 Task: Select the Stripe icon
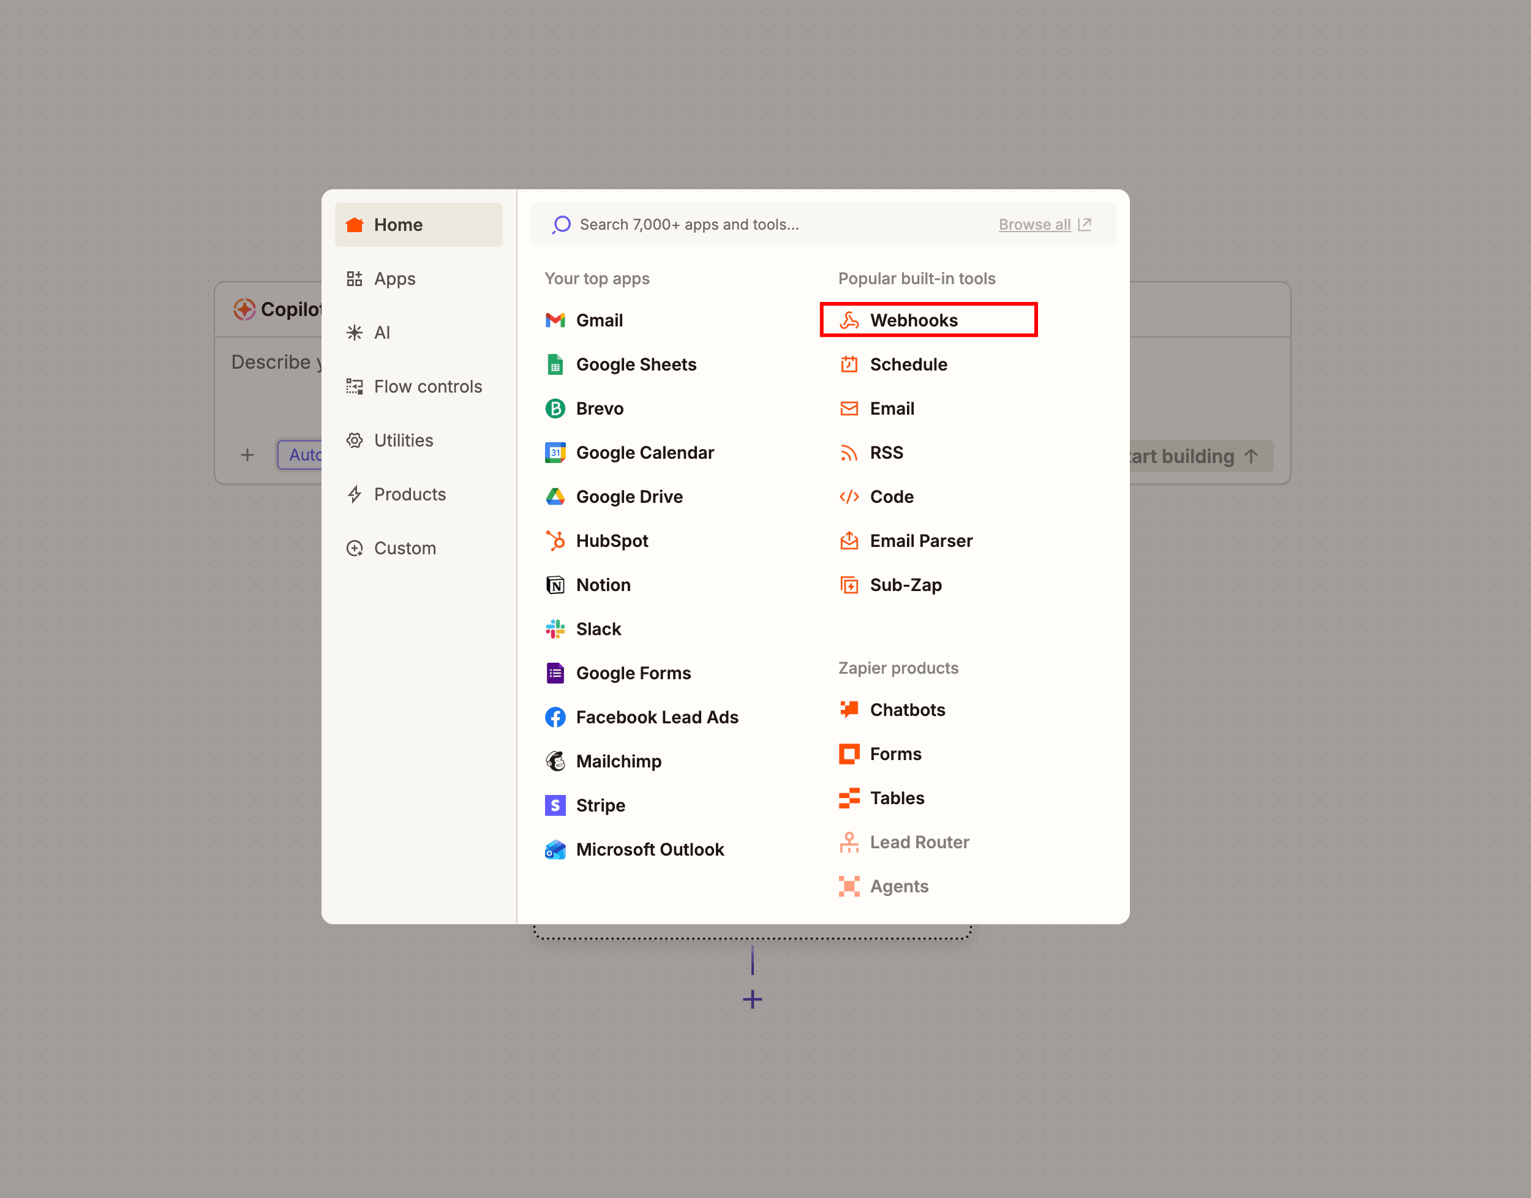point(555,805)
